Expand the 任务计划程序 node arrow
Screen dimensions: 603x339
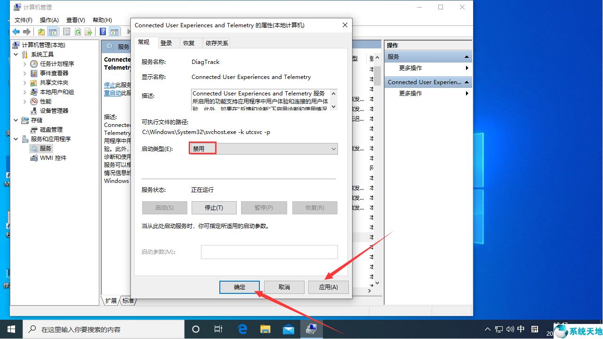(x=25, y=63)
